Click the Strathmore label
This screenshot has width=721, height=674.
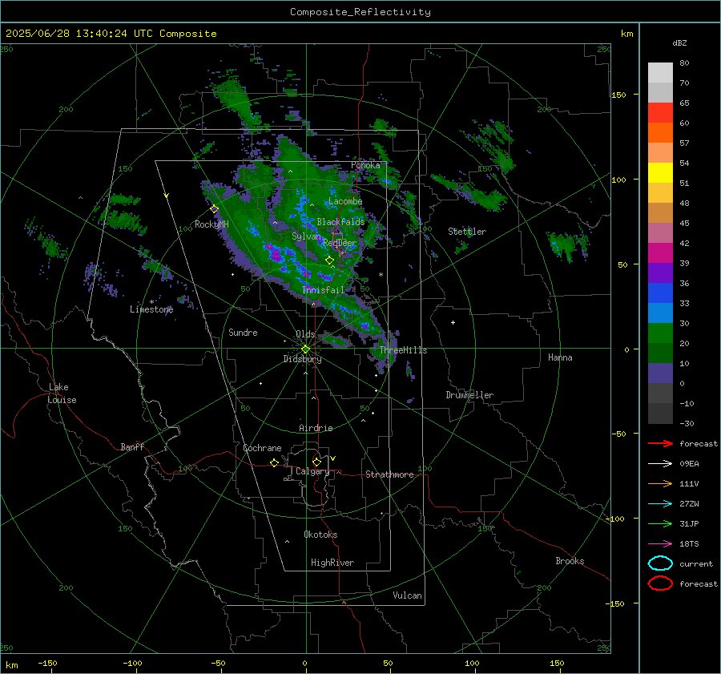click(x=389, y=474)
